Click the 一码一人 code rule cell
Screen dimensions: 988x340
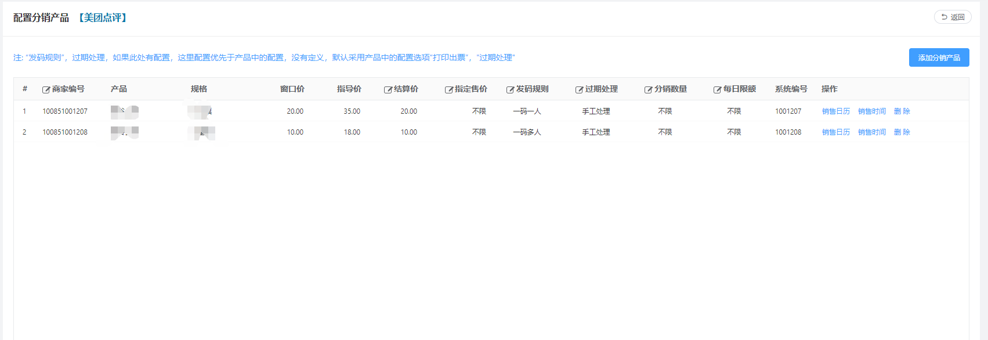[527, 111]
